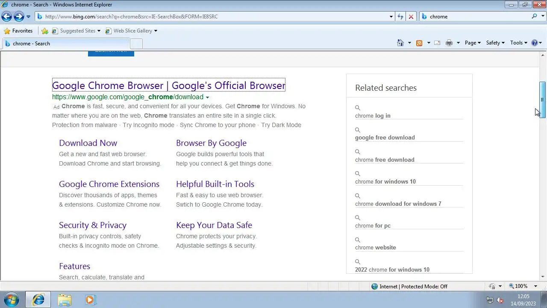Open the Help question mark menu
Screen dimensions: 547x308
pyautogui.click(x=536, y=43)
